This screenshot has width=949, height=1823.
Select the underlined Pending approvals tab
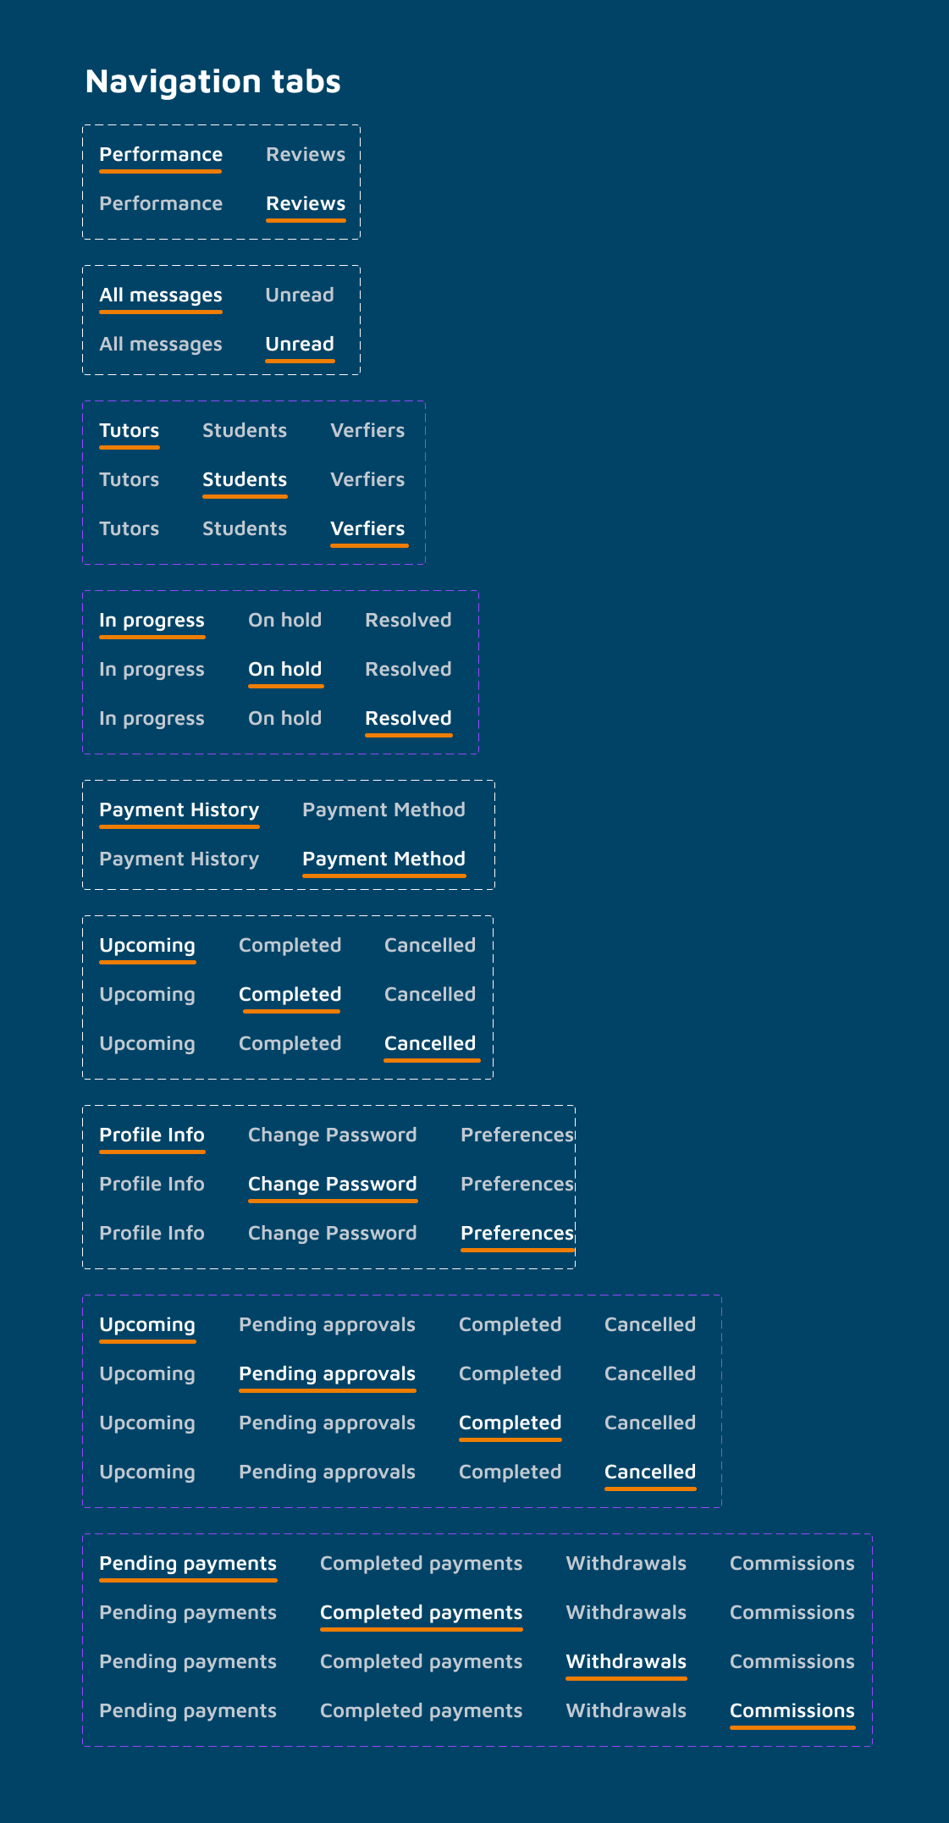tap(327, 1374)
